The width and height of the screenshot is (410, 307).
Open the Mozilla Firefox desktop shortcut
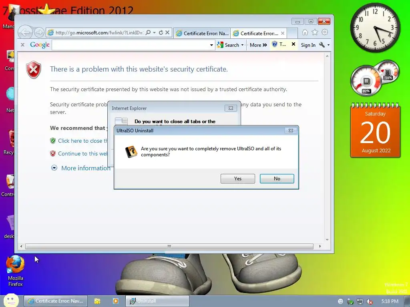(x=16, y=271)
